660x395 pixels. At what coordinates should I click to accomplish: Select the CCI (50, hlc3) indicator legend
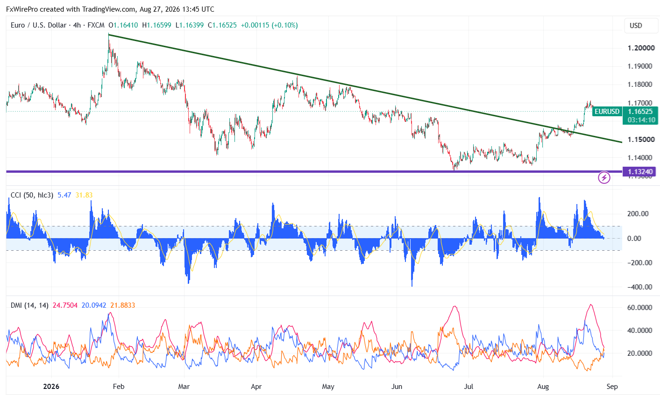[x=32, y=195]
